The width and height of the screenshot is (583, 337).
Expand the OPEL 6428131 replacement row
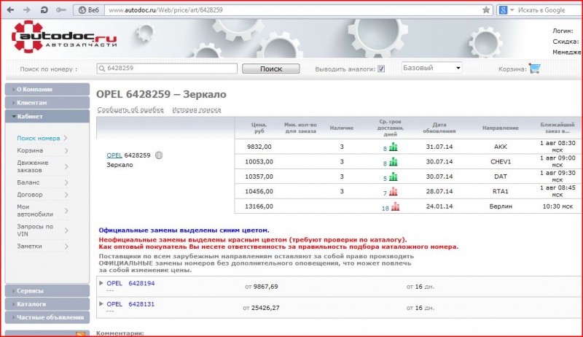click(101, 303)
